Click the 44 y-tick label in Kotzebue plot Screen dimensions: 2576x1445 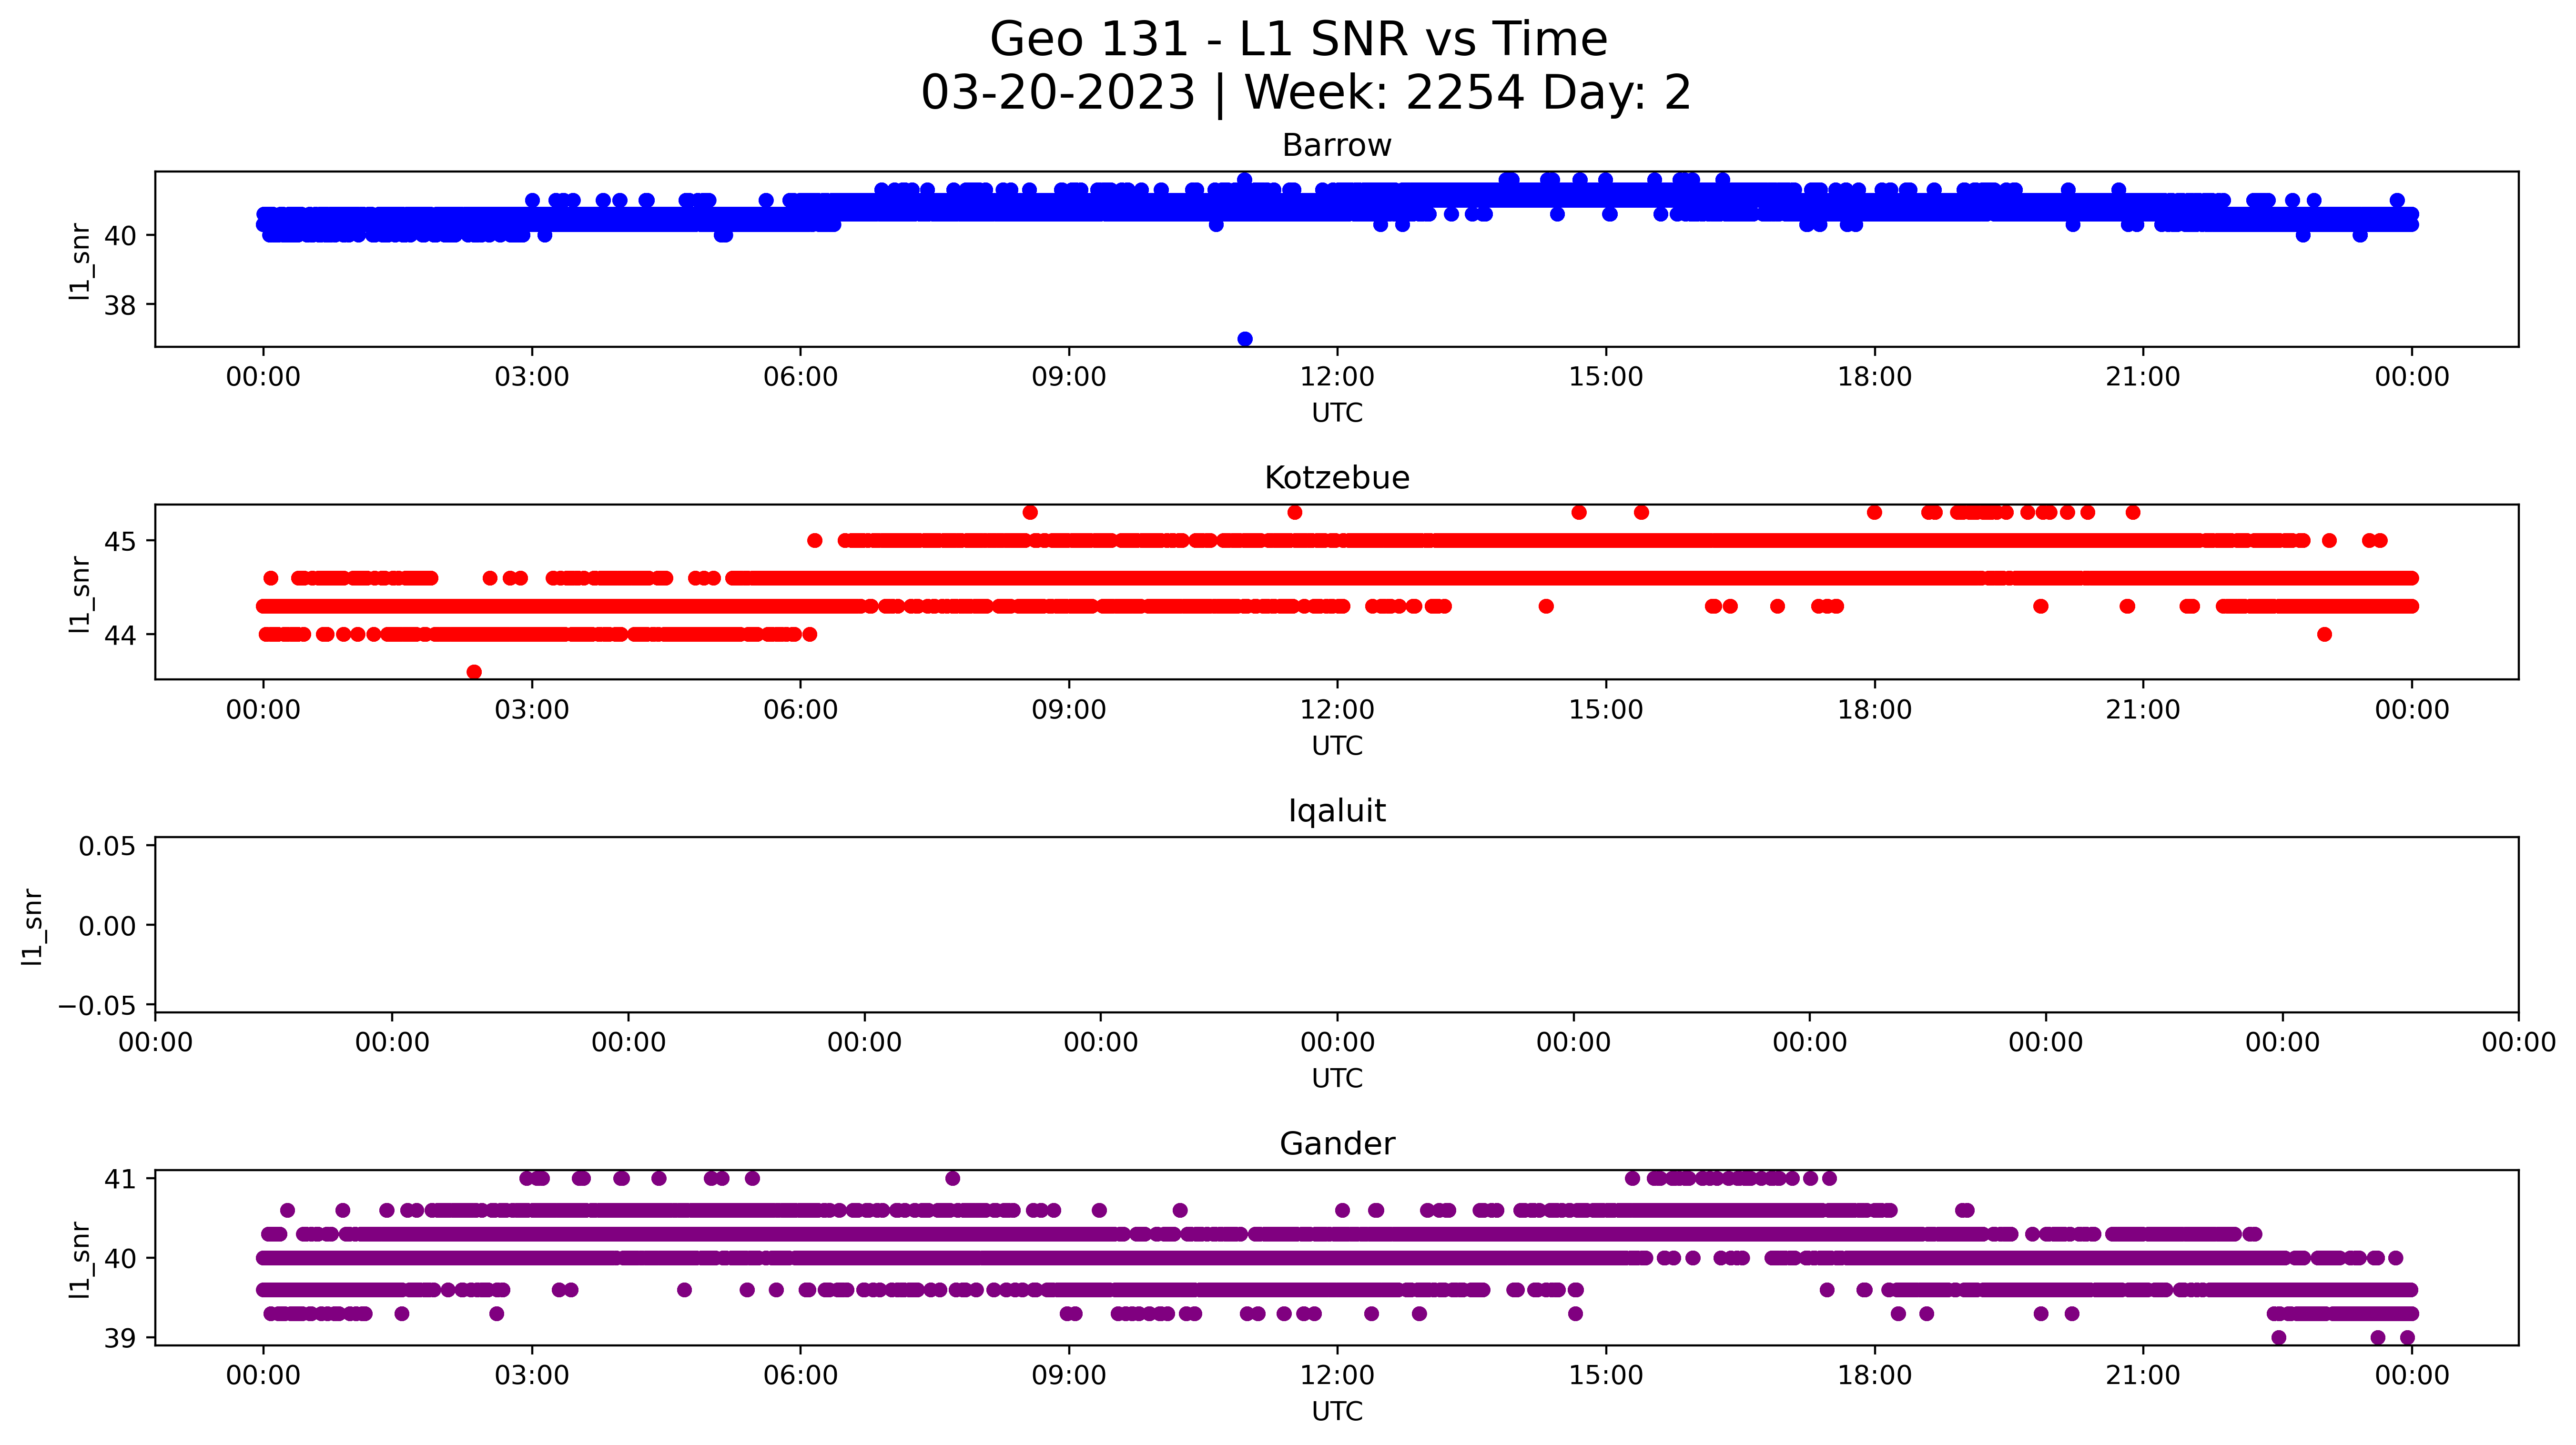pos(120,636)
